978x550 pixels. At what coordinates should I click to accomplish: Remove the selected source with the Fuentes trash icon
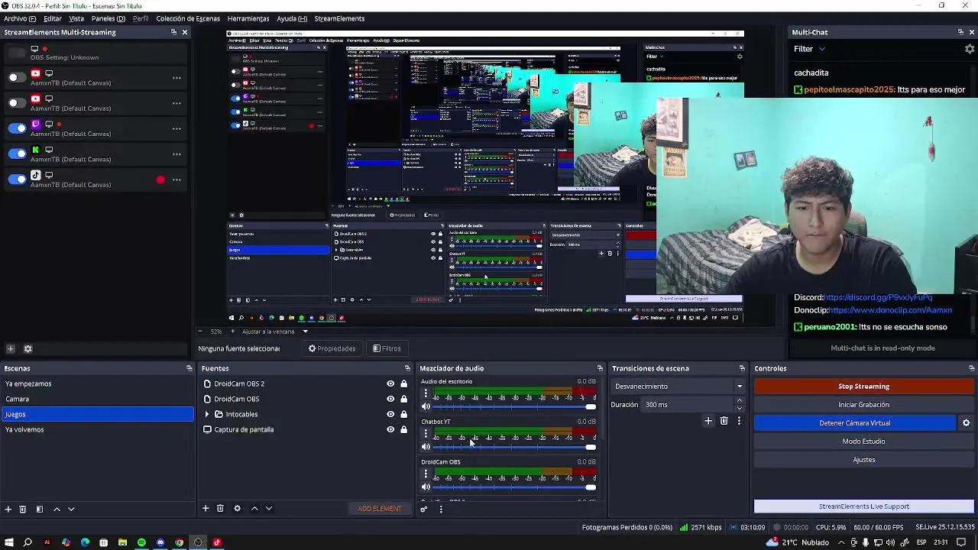point(220,509)
